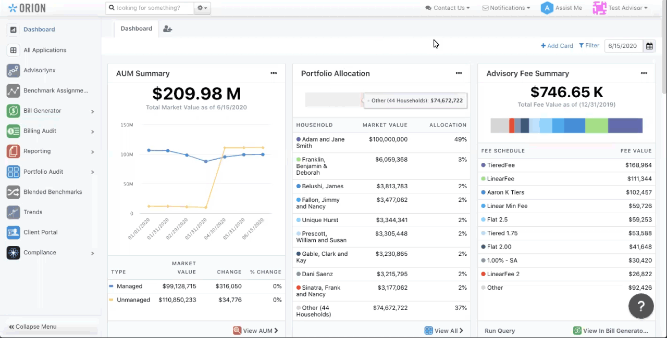Open the Advisorlynx sidebar icon
The image size is (667, 338).
[x=14, y=70]
